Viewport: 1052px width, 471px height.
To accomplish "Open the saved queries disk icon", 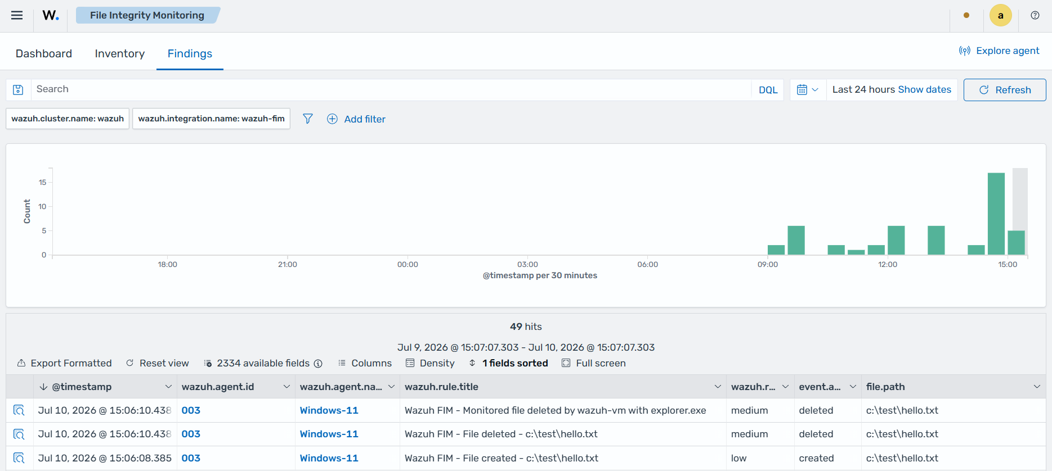I will 18,90.
